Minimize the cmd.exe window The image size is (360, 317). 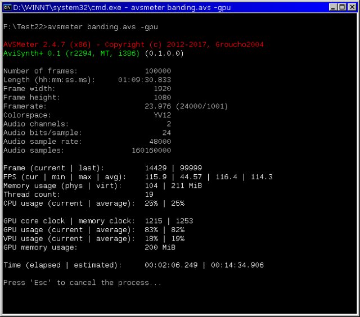tap(333, 7)
